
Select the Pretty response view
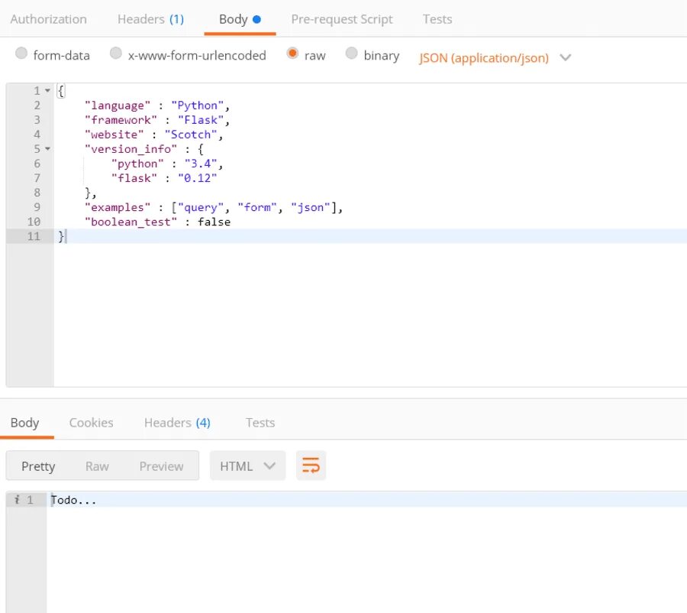[38, 466]
